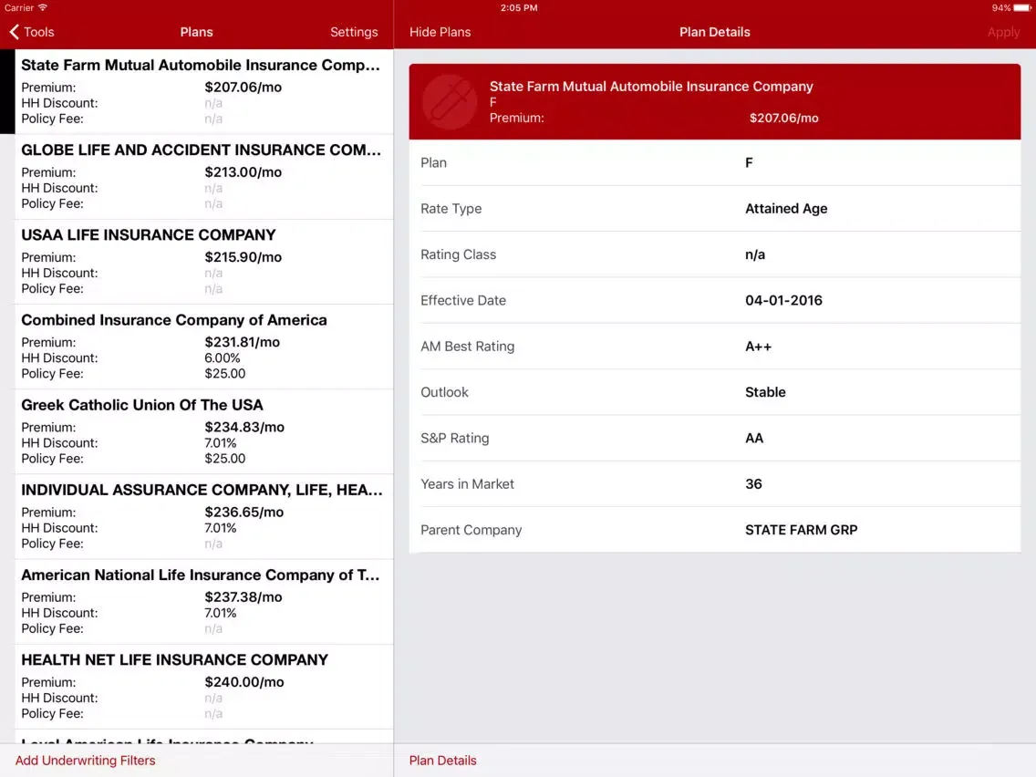Tap the $215.90/mo premium value
Screen dimensions: 1036x777
[x=243, y=257]
